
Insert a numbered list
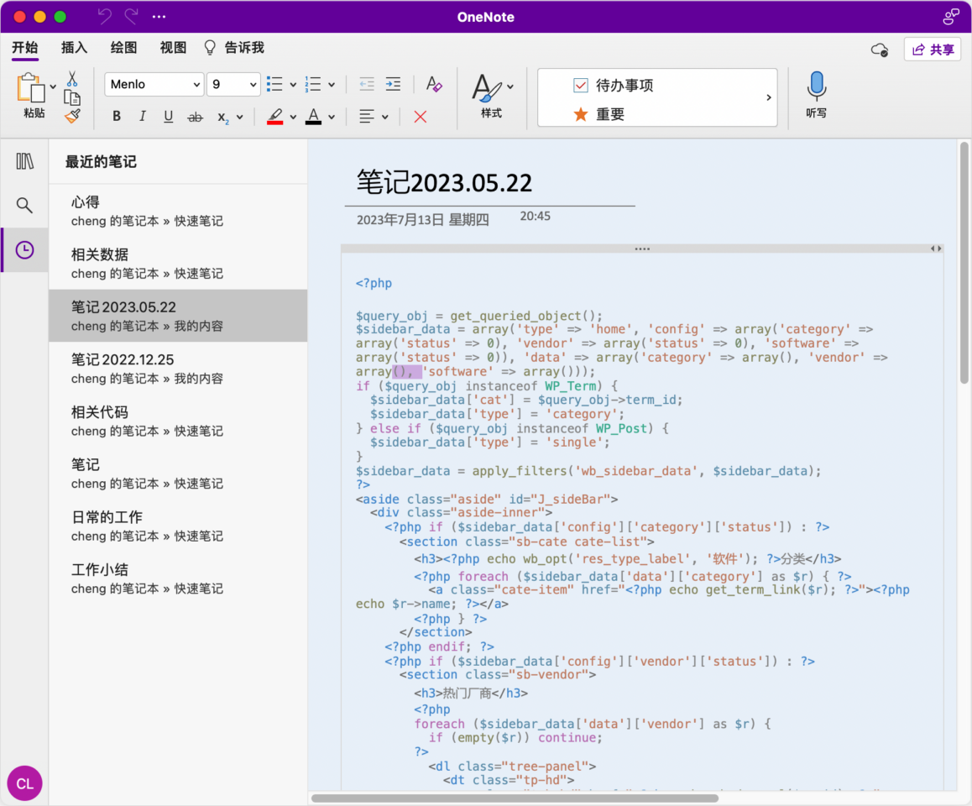click(313, 84)
